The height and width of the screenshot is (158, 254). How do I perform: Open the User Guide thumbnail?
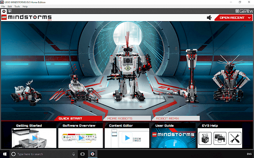pos(174,138)
